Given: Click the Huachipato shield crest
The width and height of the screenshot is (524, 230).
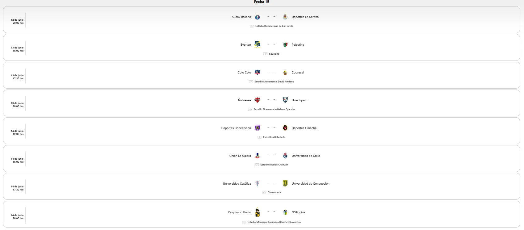Looking at the screenshot, I should tap(285, 100).
